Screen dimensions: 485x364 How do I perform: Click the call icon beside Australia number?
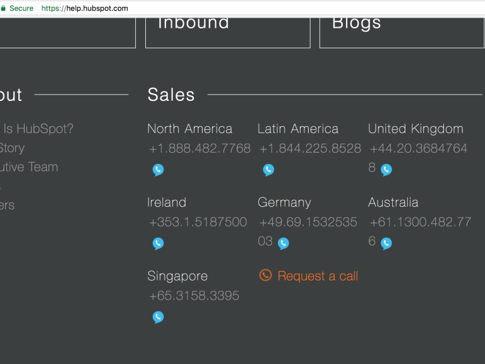click(386, 244)
